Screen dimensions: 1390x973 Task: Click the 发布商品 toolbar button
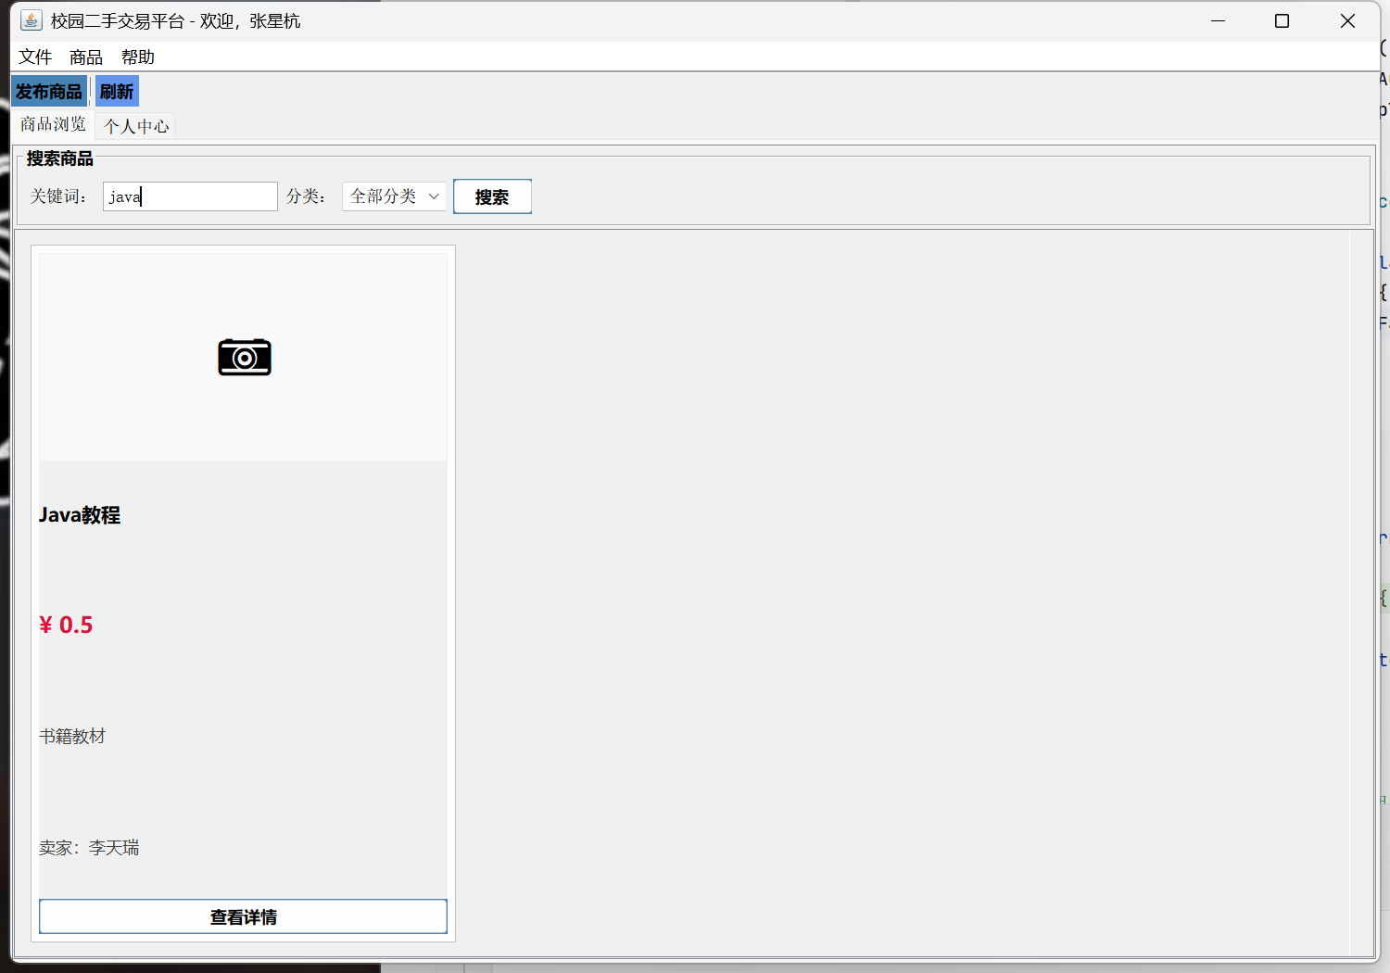click(x=49, y=92)
